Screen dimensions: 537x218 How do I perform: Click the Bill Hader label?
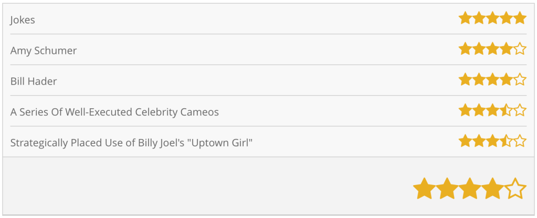(34, 81)
